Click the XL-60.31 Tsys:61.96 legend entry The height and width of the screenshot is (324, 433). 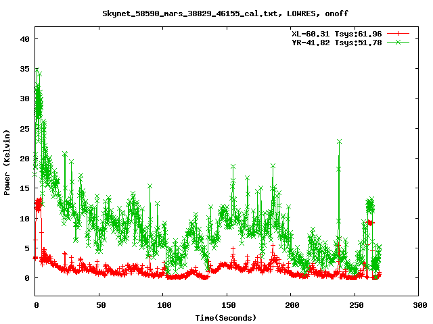coord(337,34)
